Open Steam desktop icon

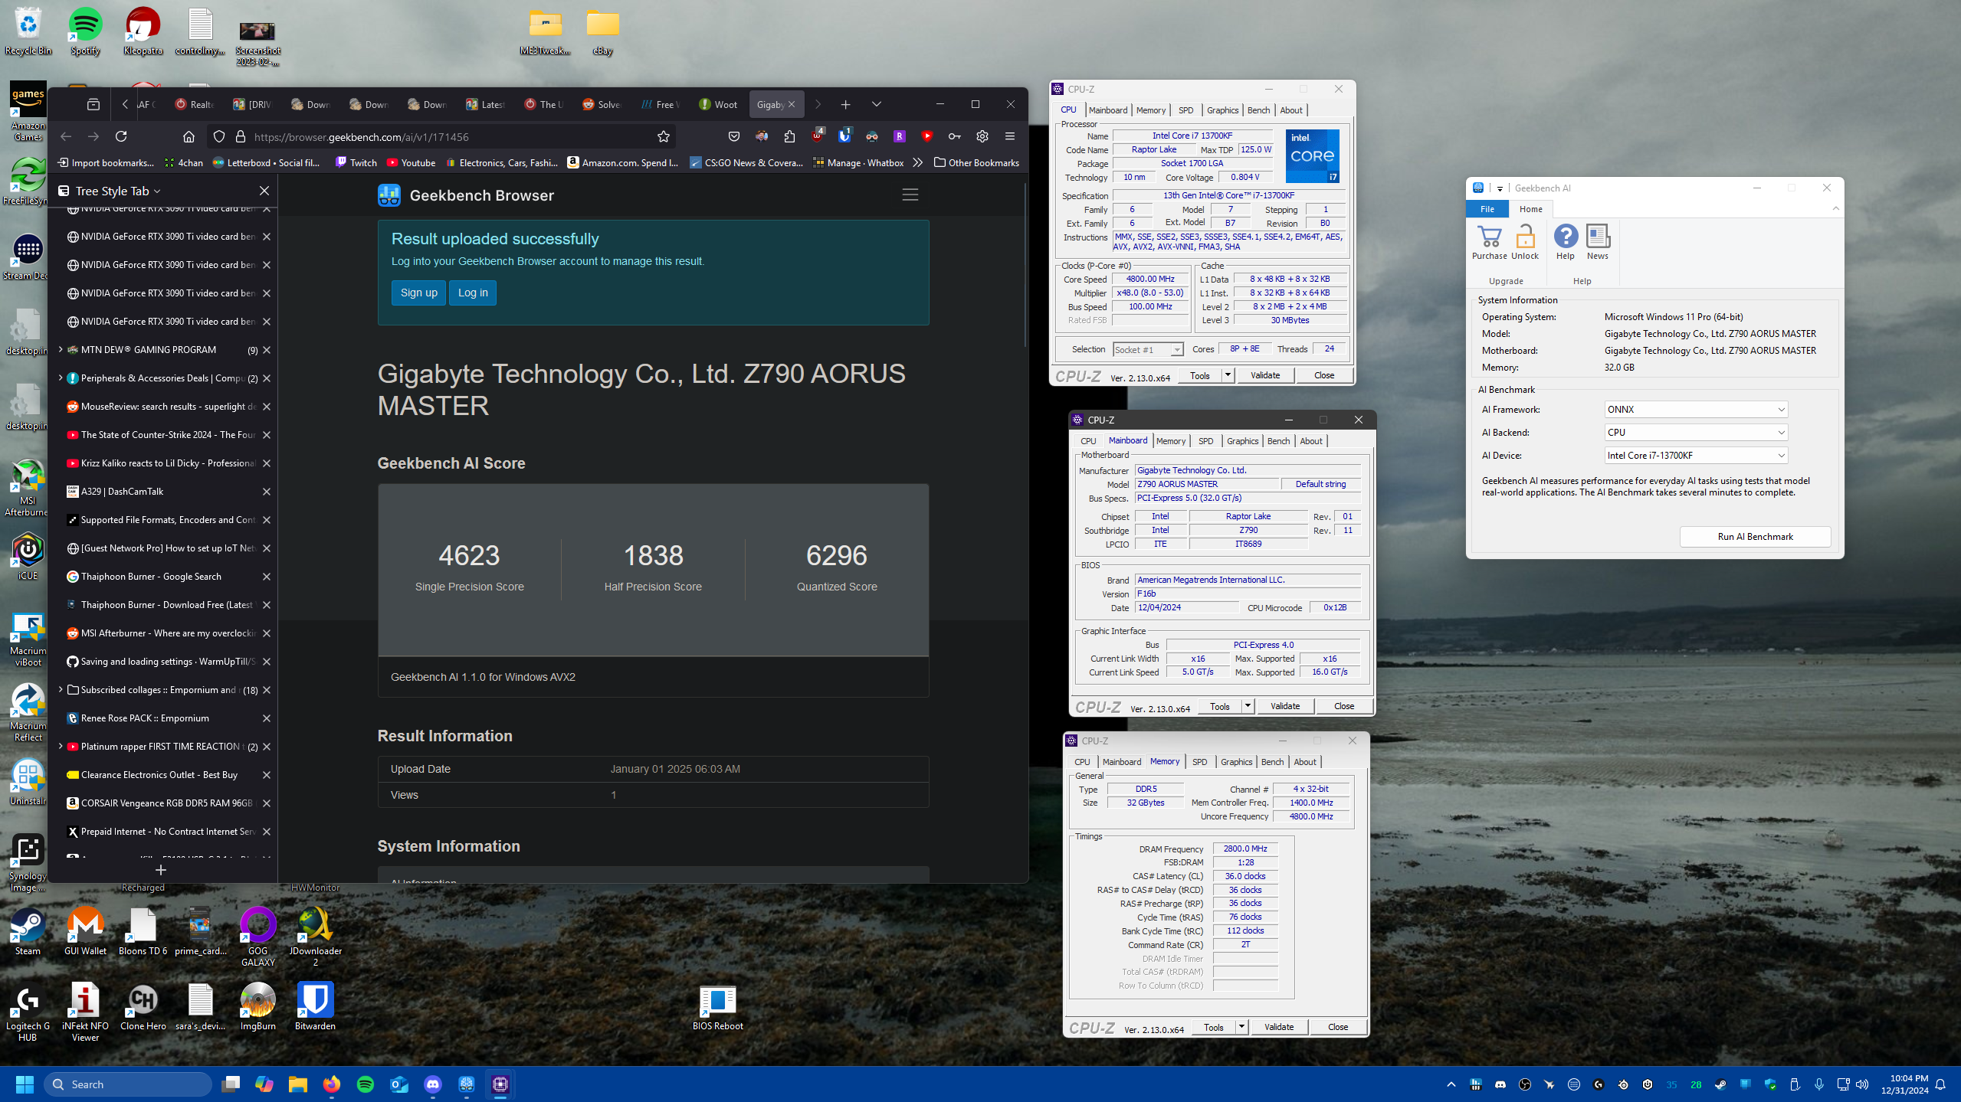pyautogui.click(x=28, y=931)
